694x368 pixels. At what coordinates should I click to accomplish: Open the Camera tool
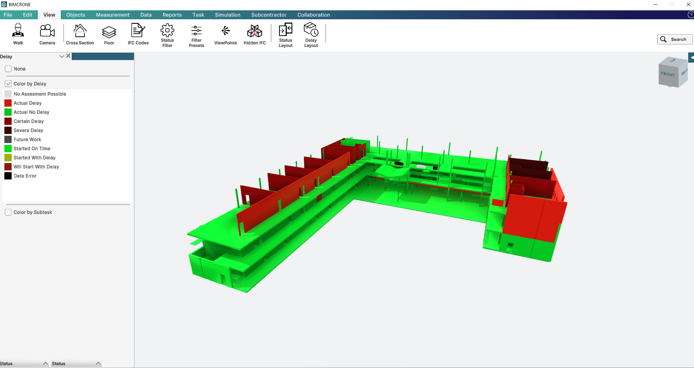pyautogui.click(x=47, y=34)
